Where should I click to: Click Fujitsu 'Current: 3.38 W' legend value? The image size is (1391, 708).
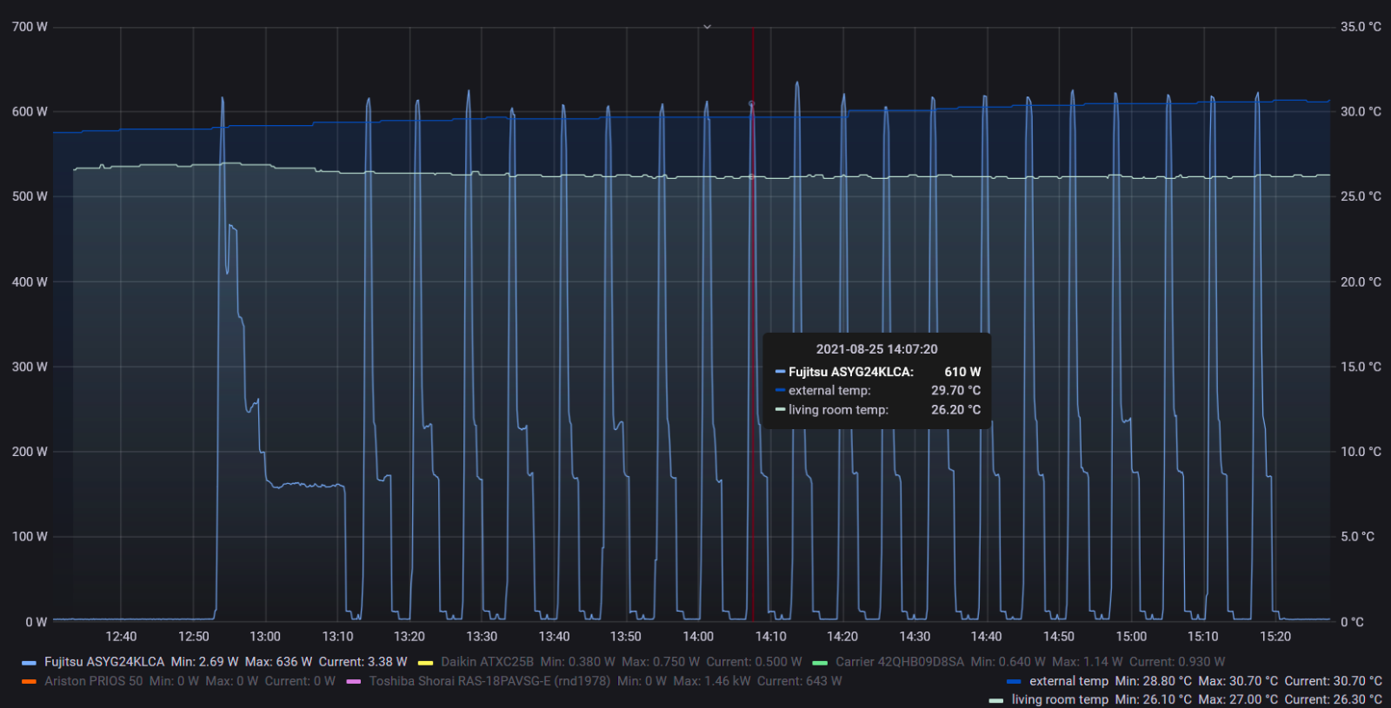363,662
